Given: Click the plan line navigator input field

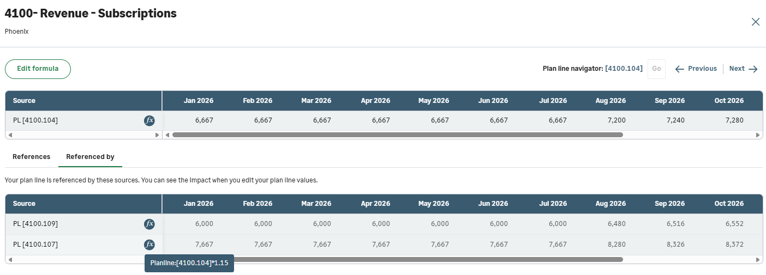Looking at the screenshot, I should [x=624, y=69].
